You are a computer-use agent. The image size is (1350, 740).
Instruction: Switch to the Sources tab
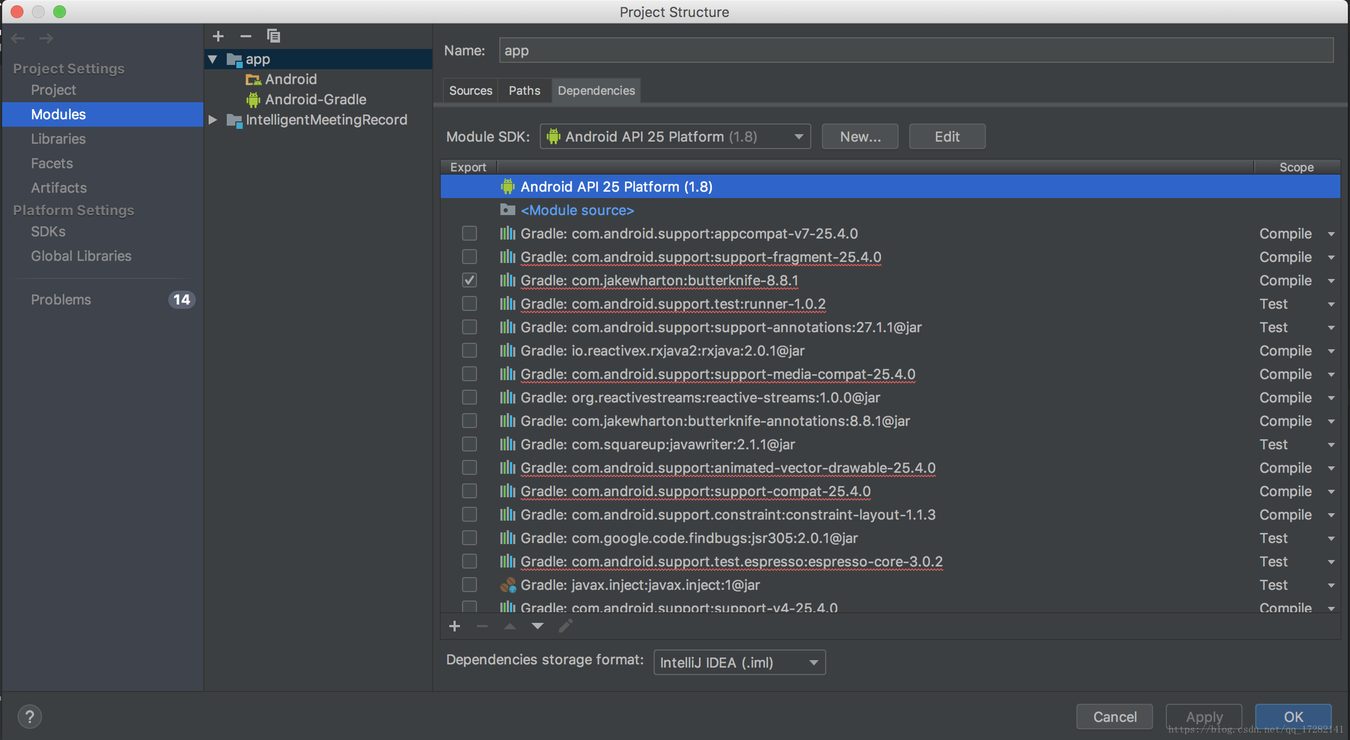[x=471, y=91]
